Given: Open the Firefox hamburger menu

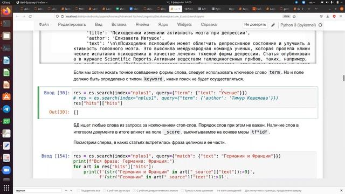Looking at the screenshot, I should pyautogui.click(x=341, y=17).
